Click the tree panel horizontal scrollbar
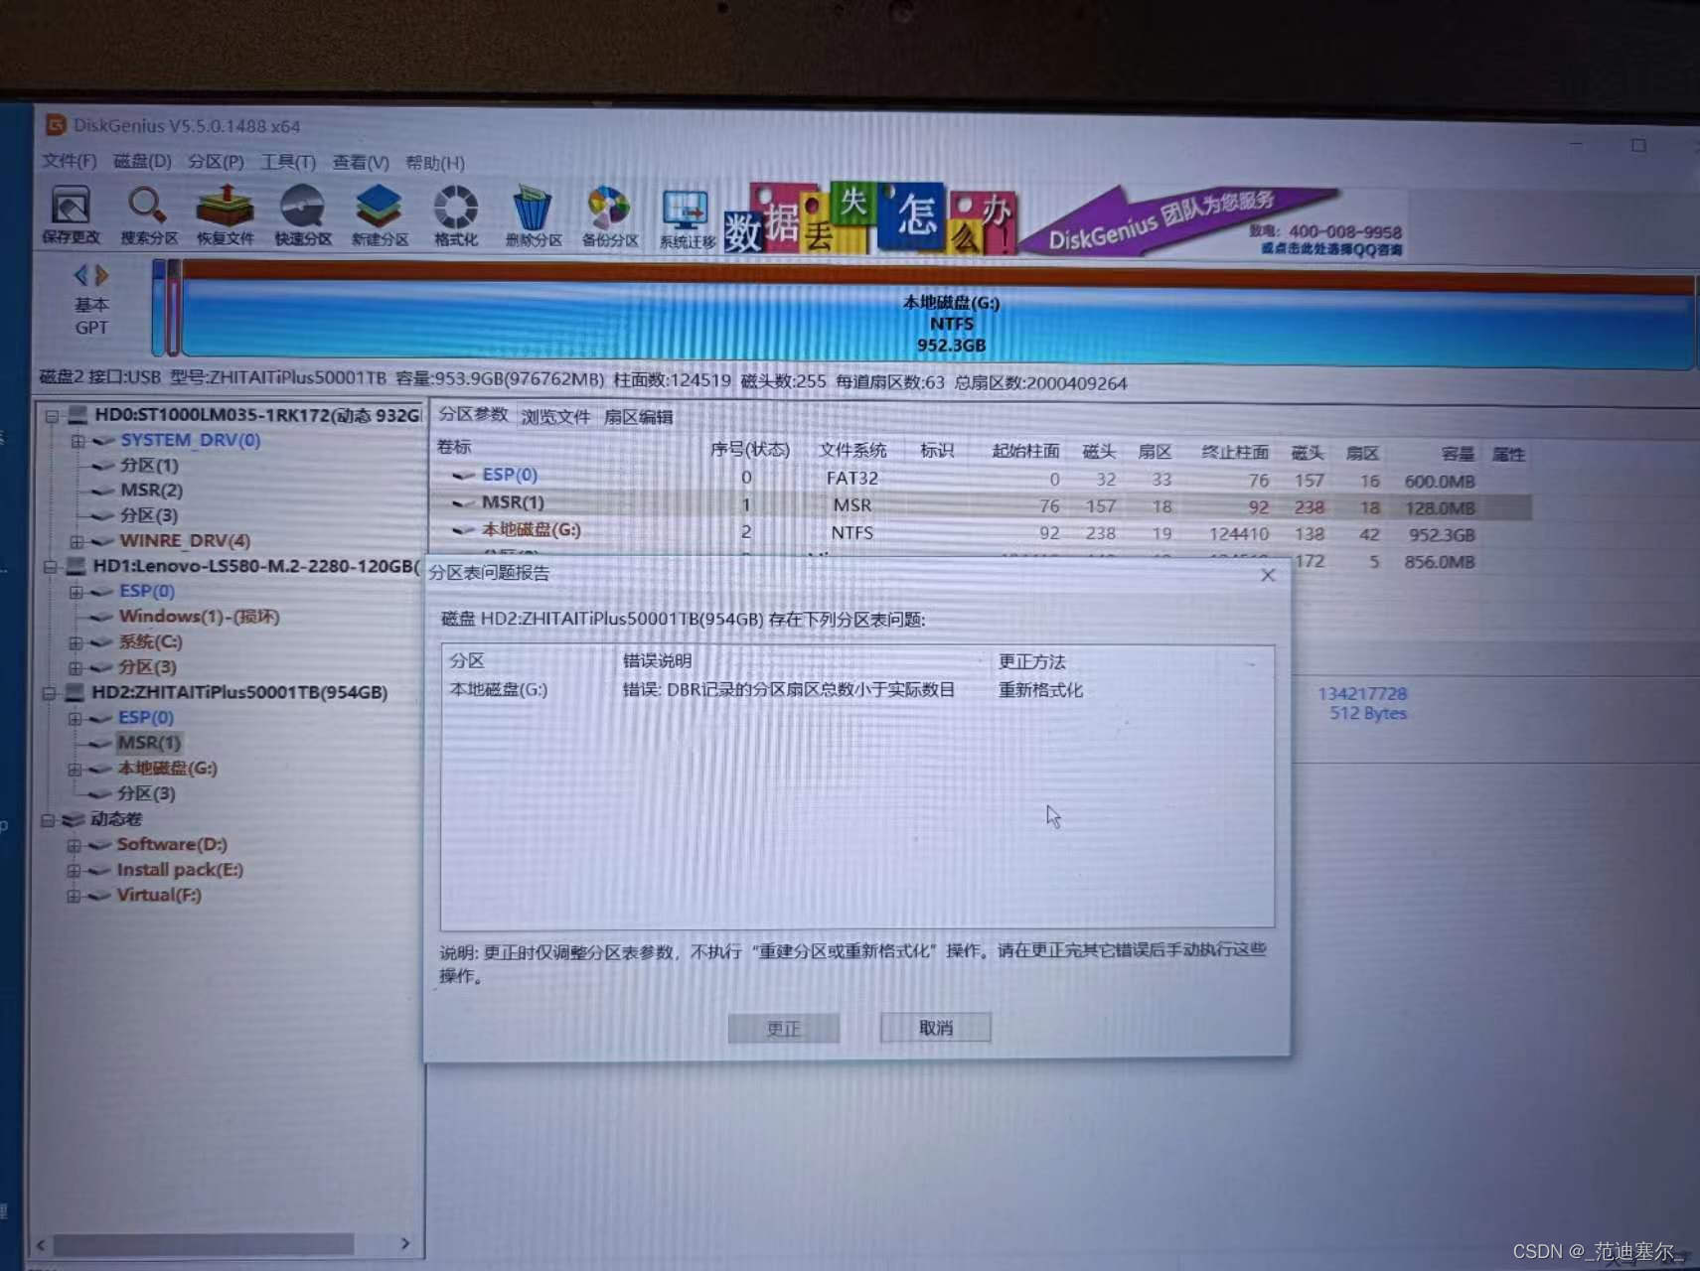The height and width of the screenshot is (1271, 1700). [204, 1244]
